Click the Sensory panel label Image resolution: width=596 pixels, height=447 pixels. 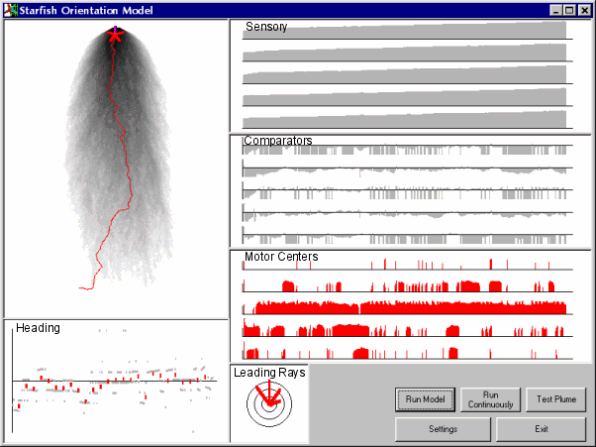coord(266,27)
